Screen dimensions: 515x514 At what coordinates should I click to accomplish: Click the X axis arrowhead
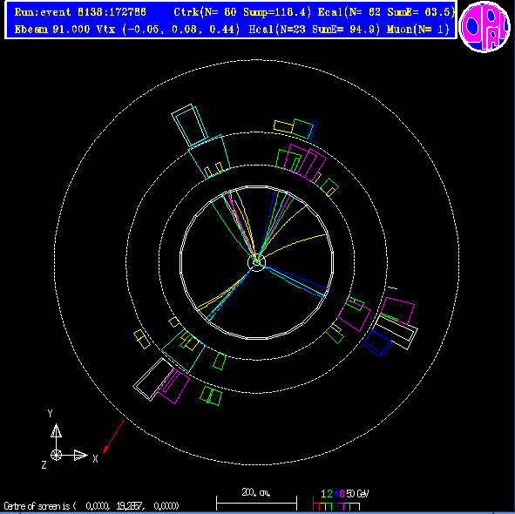coord(80,456)
